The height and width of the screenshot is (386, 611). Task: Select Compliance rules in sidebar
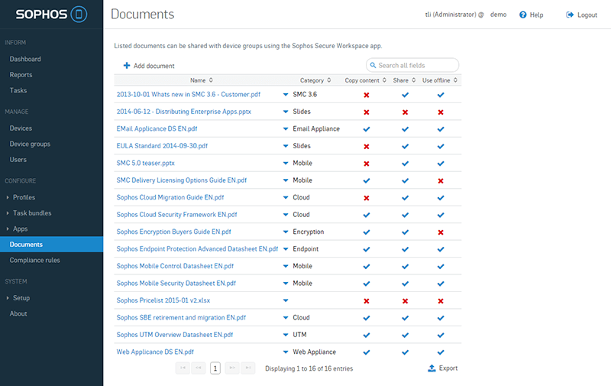pyautogui.click(x=34, y=261)
